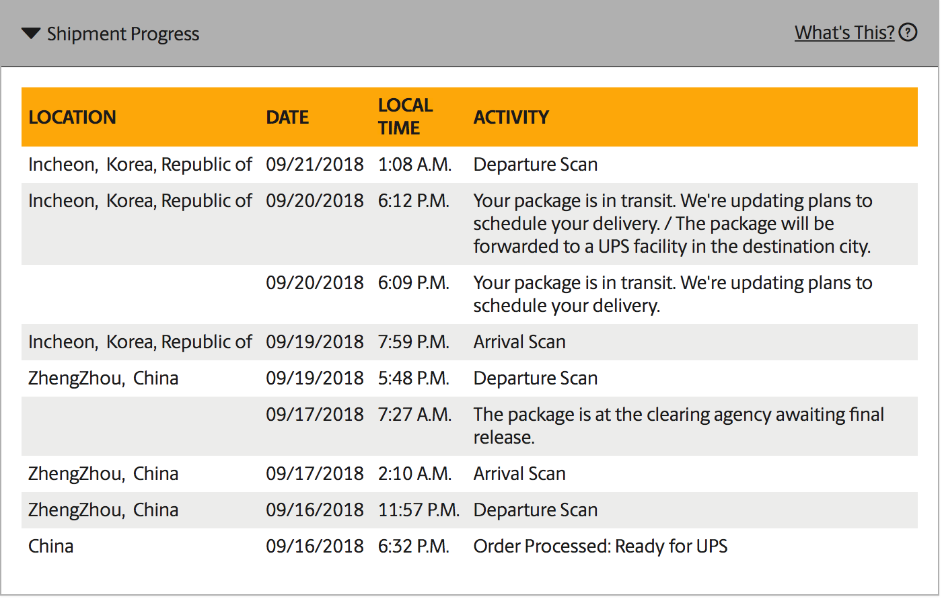Click the China location in last row
Image resolution: width=942 pixels, height=605 pixels.
click(51, 547)
